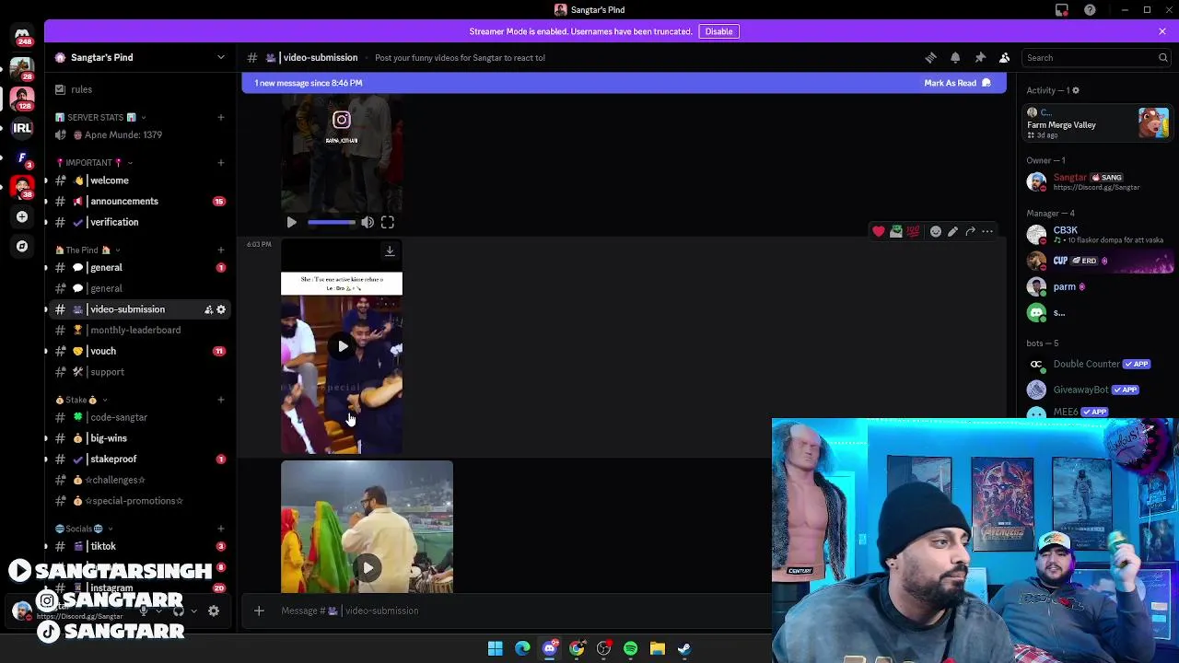React with the 100 emoji
Screen dimensions: 1179x663
[x=913, y=231]
